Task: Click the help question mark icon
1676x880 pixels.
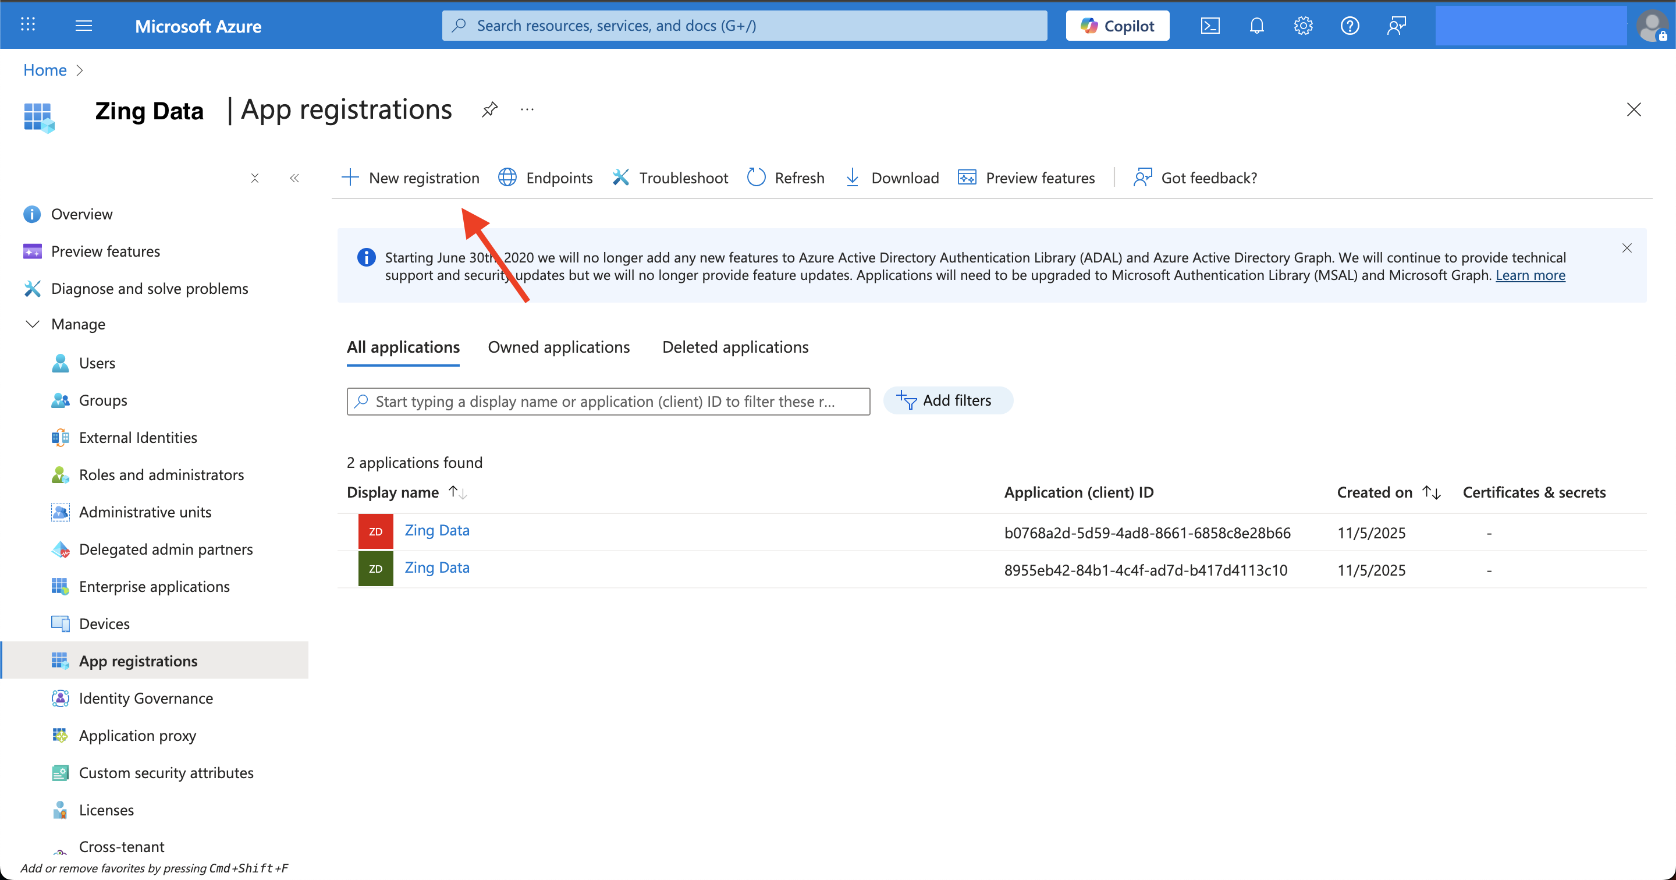Action: 1350,26
